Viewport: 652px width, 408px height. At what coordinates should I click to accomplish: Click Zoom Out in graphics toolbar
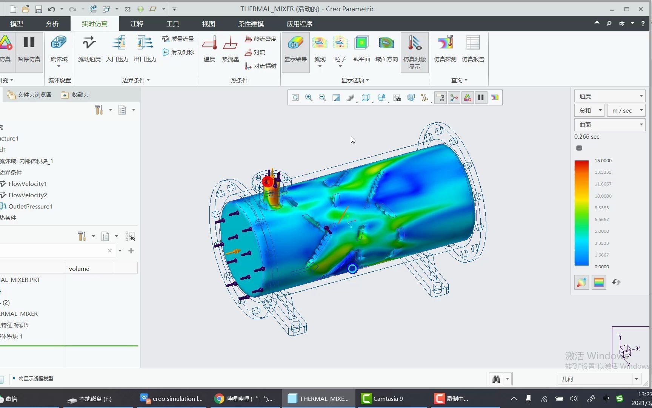[322, 98]
